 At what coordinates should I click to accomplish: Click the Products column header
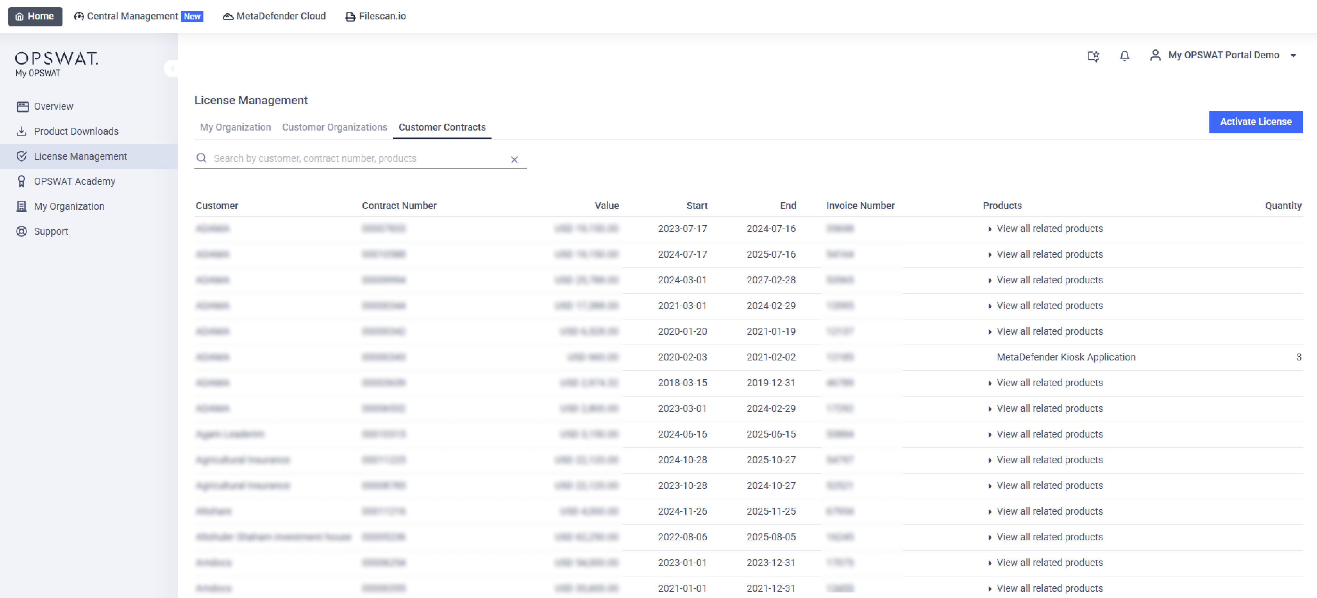tap(1002, 206)
